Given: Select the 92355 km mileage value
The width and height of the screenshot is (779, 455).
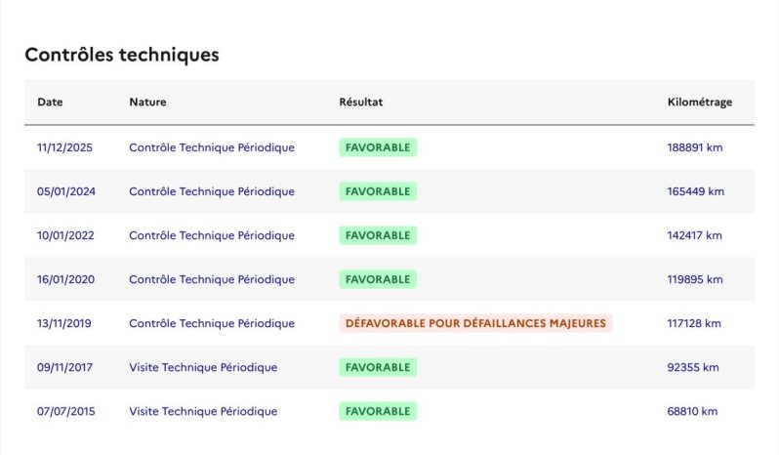Looking at the screenshot, I should pyautogui.click(x=692, y=367).
